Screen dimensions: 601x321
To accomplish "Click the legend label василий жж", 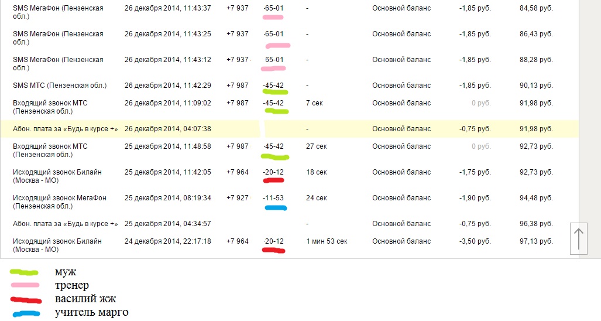I will click(85, 299).
